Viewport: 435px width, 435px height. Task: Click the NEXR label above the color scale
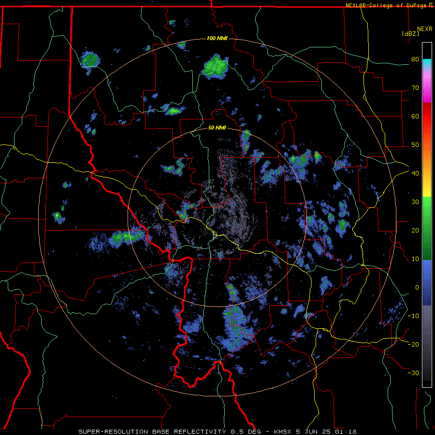425,29
